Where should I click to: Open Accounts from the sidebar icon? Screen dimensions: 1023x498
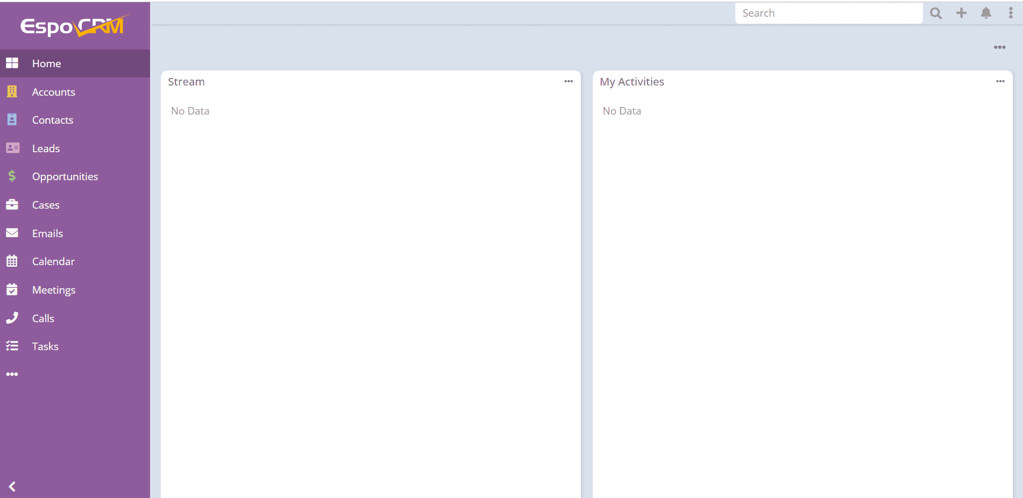point(12,91)
